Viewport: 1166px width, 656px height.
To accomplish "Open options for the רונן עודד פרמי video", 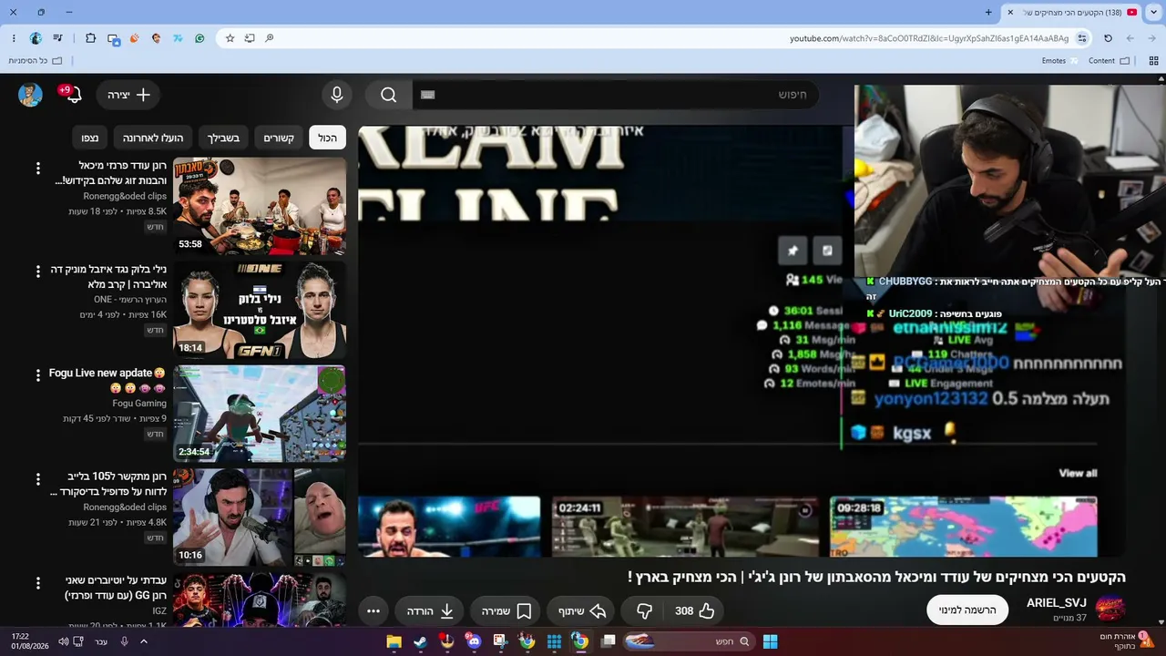I will point(37,169).
